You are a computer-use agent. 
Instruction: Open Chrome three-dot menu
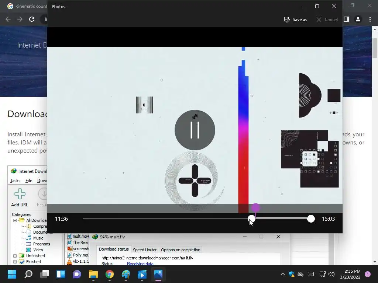pyautogui.click(x=370, y=19)
